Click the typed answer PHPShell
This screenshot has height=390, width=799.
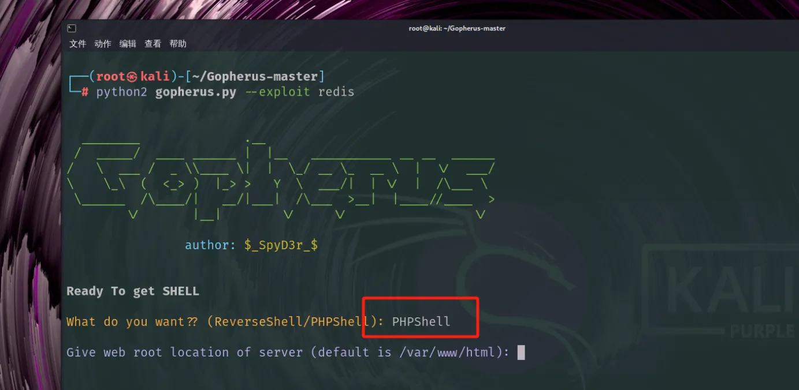pos(421,322)
